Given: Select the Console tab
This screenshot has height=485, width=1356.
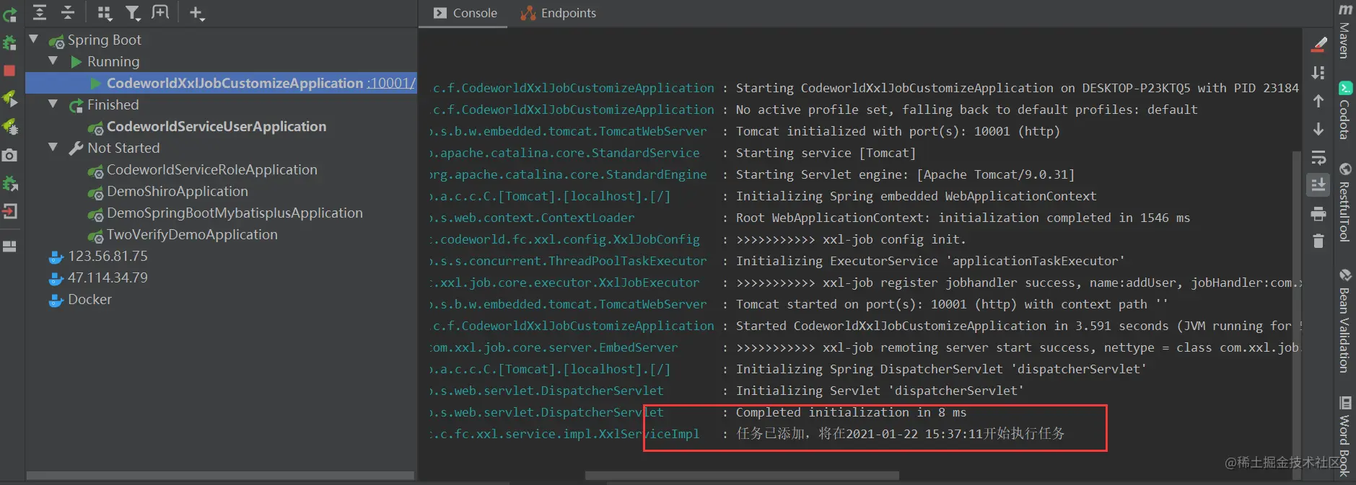Looking at the screenshot, I should [465, 13].
